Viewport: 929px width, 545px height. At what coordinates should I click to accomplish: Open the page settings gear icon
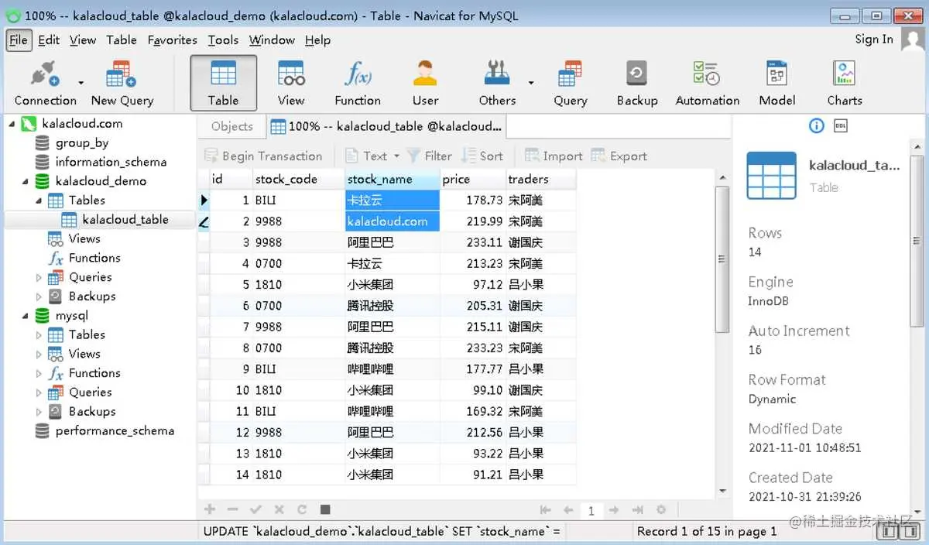661,510
